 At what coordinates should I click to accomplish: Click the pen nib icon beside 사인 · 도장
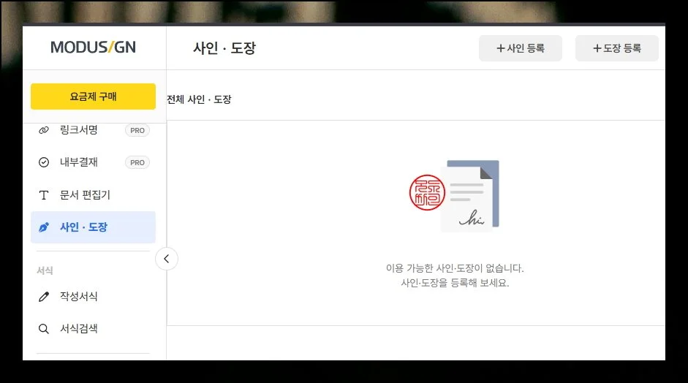(44, 227)
